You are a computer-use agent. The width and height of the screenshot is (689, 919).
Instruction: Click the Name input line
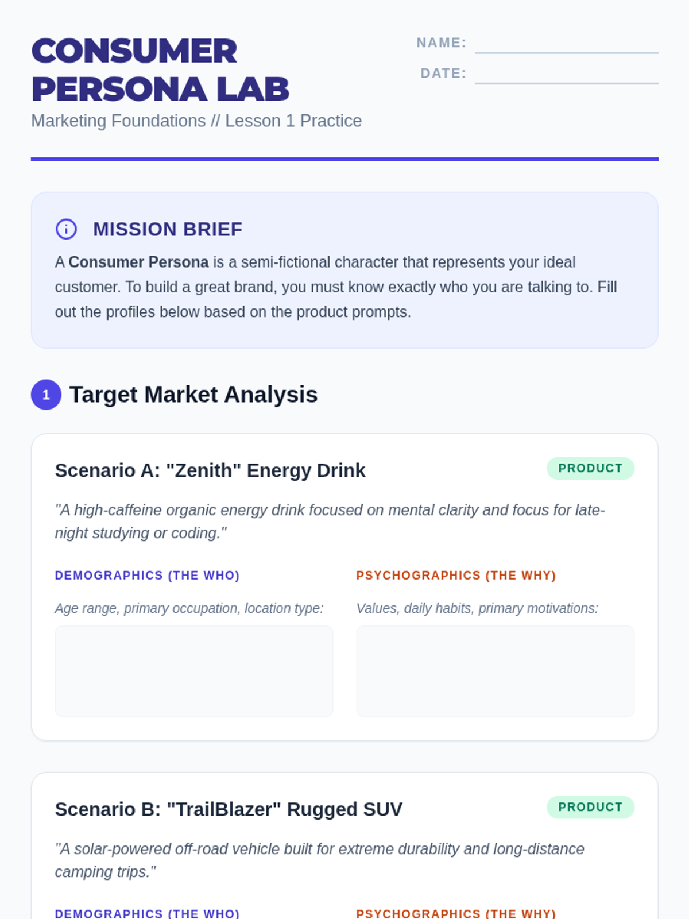coord(566,45)
